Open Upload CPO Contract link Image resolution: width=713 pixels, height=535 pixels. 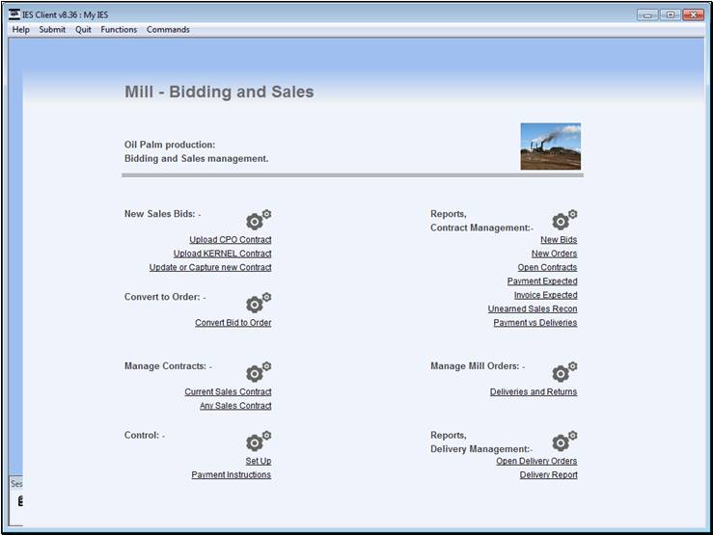point(230,239)
